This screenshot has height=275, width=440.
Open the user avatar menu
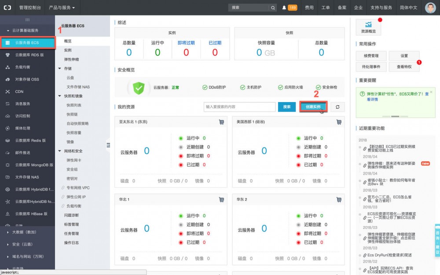(430, 7)
